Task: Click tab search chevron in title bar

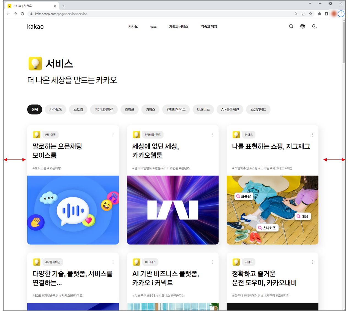Action: pyautogui.click(x=310, y=4)
